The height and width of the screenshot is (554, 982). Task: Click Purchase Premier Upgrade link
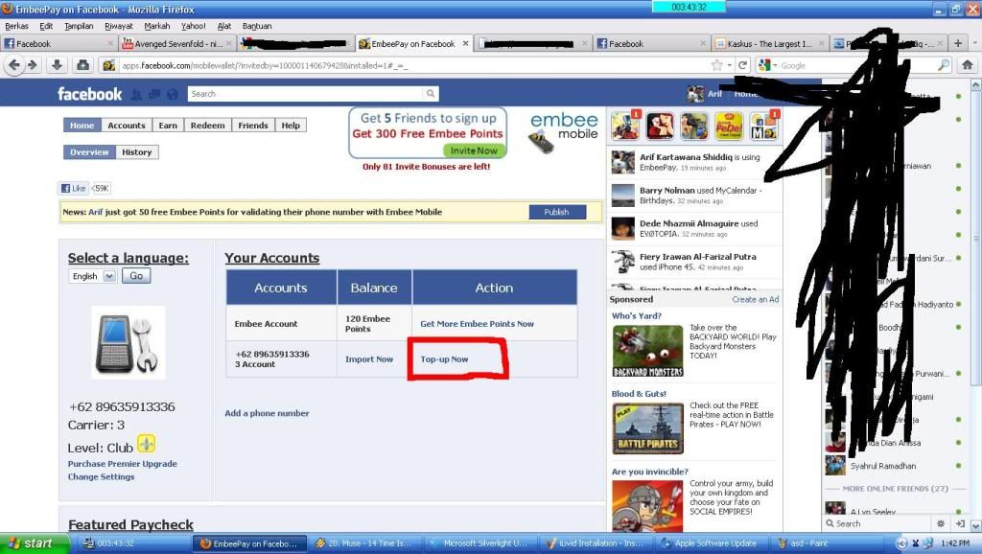click(x=122, y=464)
